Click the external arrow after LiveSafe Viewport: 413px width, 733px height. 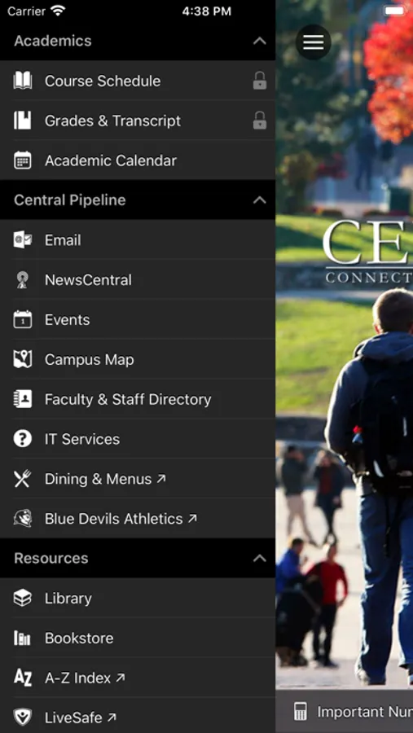pos(112,717)
